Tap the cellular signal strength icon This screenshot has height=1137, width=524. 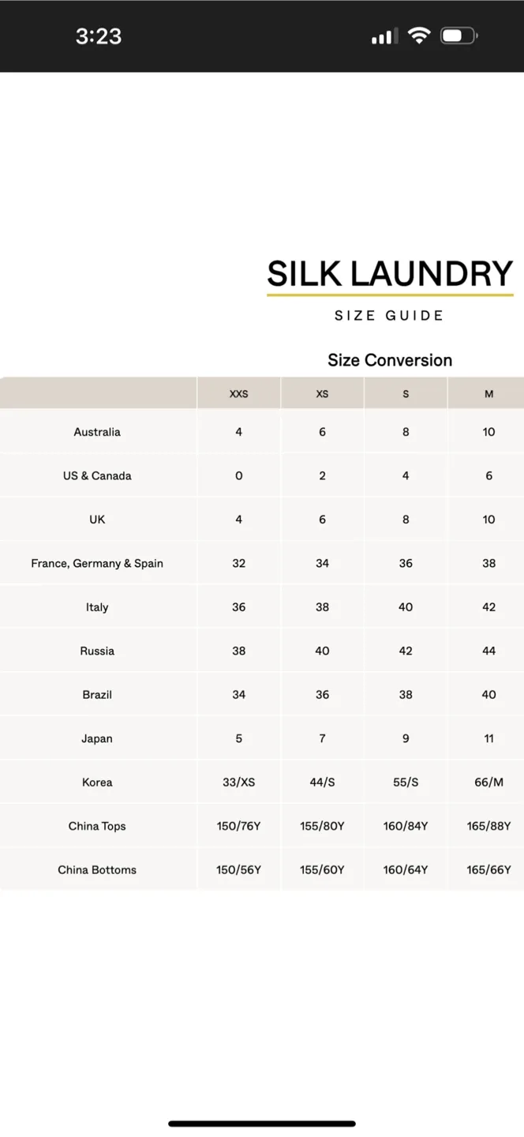click(384, 36)
